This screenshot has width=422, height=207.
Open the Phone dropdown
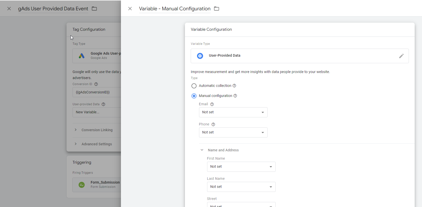pos(233,132)
